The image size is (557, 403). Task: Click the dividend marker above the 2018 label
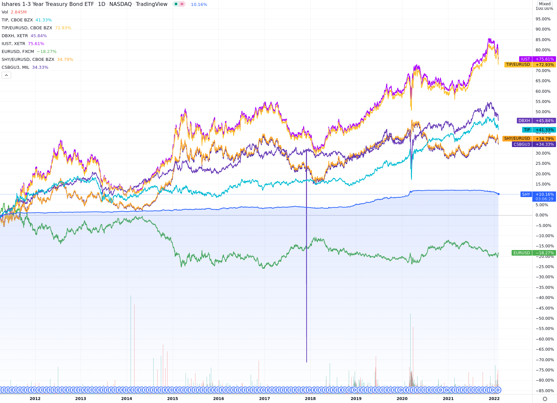pos(309,390)
